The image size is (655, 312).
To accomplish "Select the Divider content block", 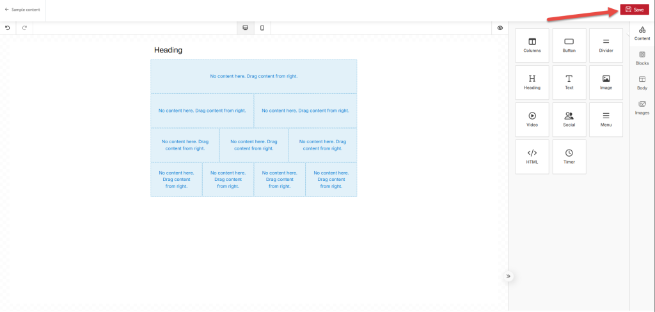I will coord(606,45).
